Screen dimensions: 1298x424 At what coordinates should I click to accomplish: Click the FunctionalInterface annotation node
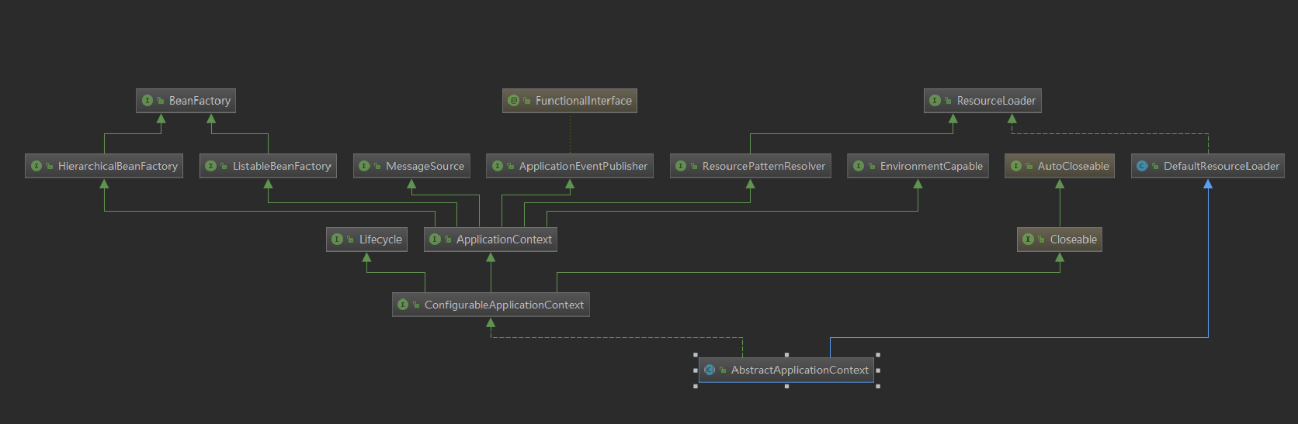pos(570,101)
